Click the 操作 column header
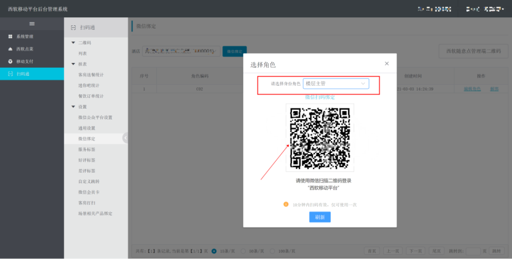 [481, 76]
